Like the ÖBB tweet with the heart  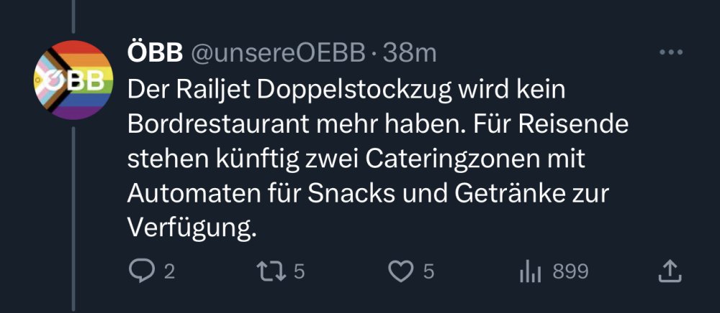400,271
